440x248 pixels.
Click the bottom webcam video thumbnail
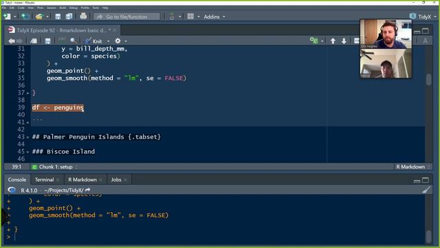coord(386,63)
